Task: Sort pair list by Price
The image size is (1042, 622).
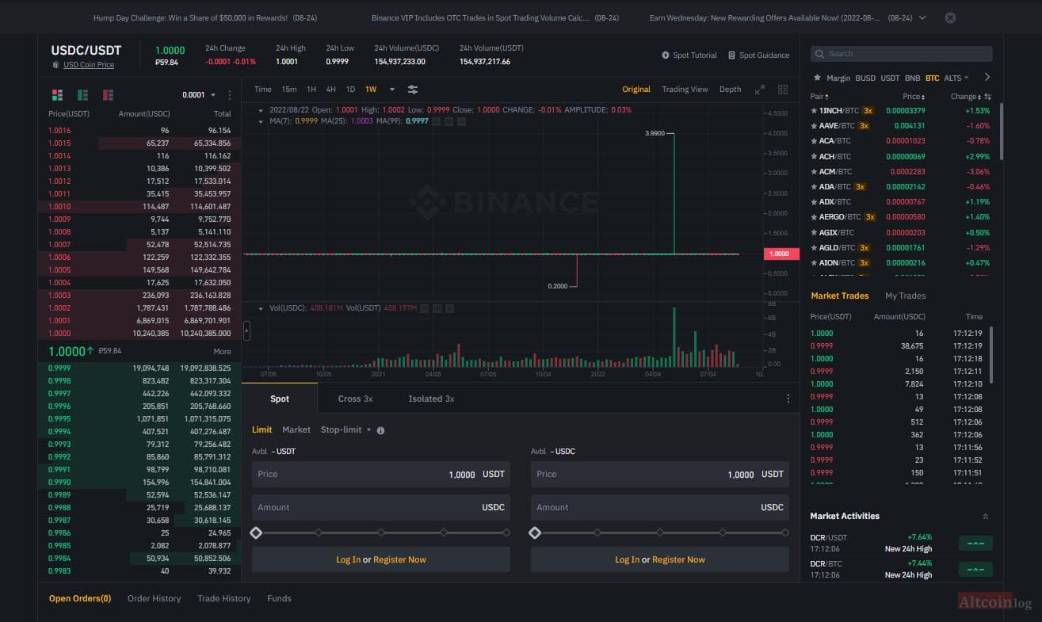Action: 913,97
